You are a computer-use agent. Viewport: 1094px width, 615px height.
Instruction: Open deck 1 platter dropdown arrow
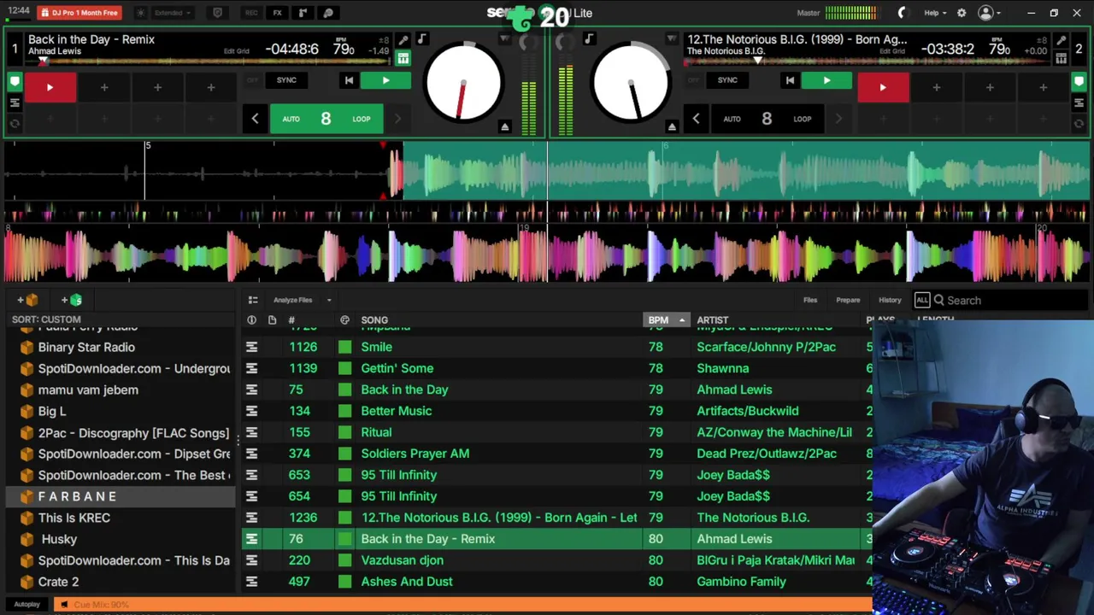point(505,39)
